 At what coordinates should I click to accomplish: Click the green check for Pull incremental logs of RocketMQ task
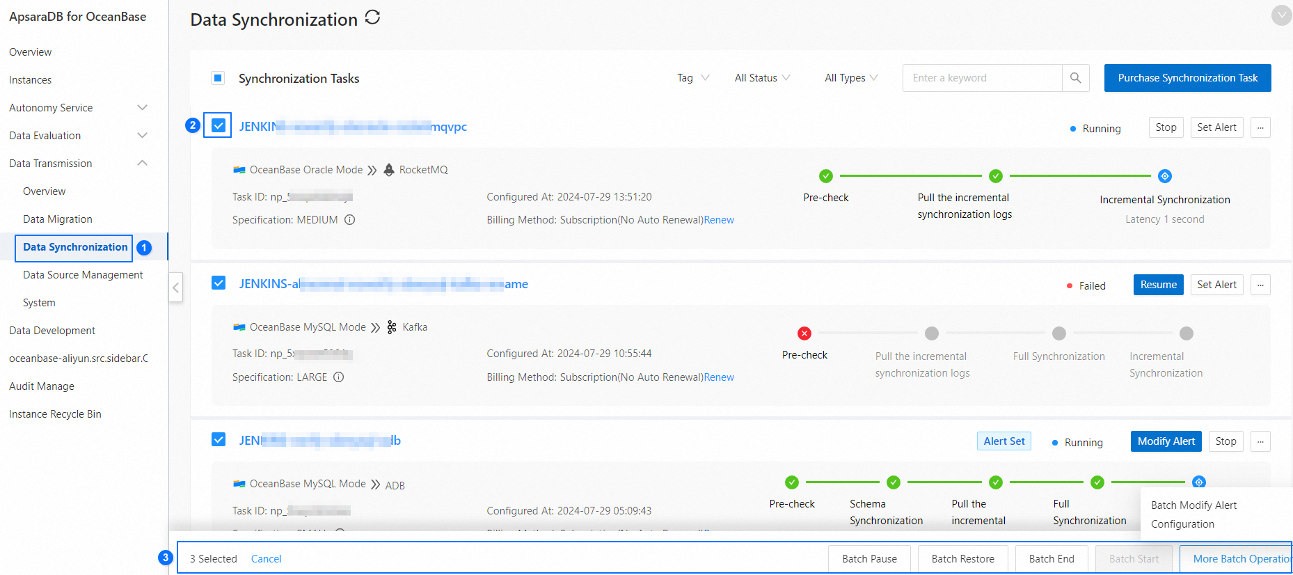point(996,176)
